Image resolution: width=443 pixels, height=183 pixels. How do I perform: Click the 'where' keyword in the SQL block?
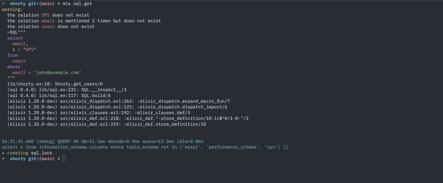14,67
